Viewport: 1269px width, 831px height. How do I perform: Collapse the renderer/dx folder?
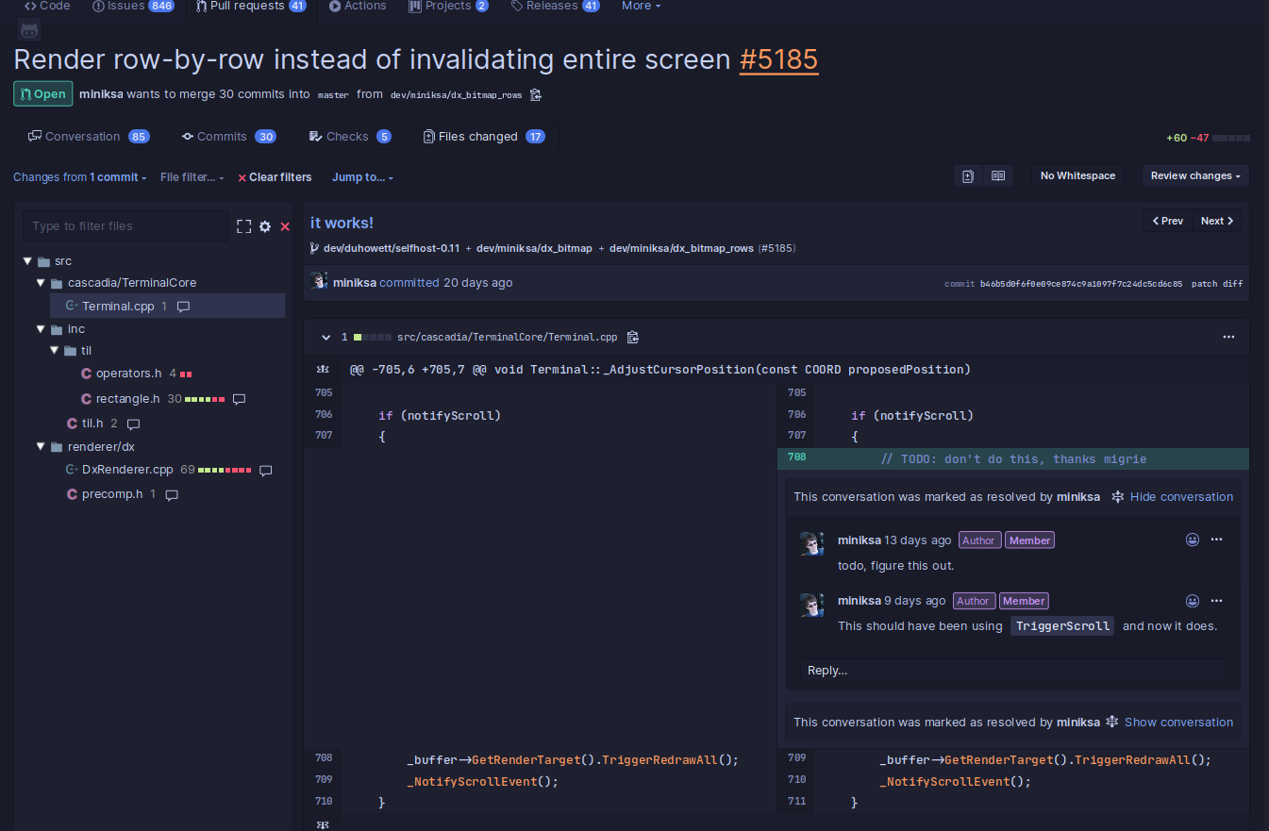point(41,447)
